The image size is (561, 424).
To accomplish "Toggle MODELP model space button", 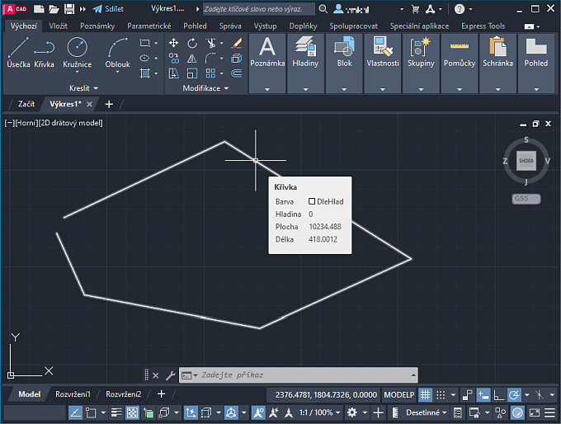I will tap(399, 394).
